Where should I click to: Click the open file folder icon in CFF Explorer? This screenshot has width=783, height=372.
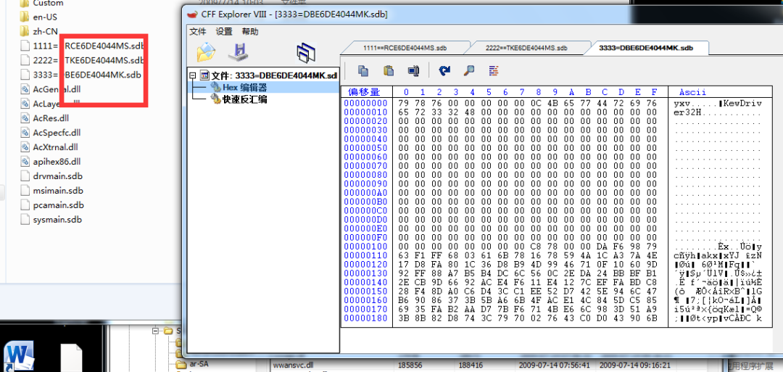(206, 52)
